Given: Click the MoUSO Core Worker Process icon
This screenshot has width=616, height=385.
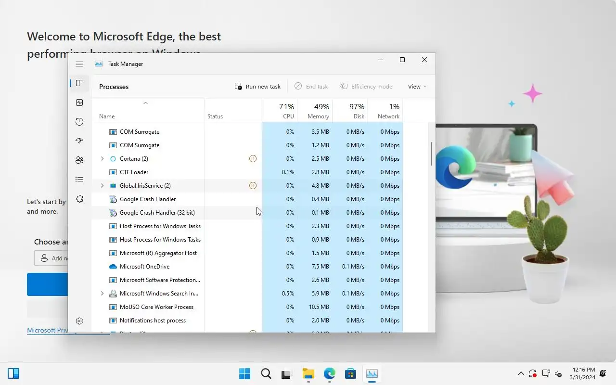Looking at the screenshot, I should [113, 307].
